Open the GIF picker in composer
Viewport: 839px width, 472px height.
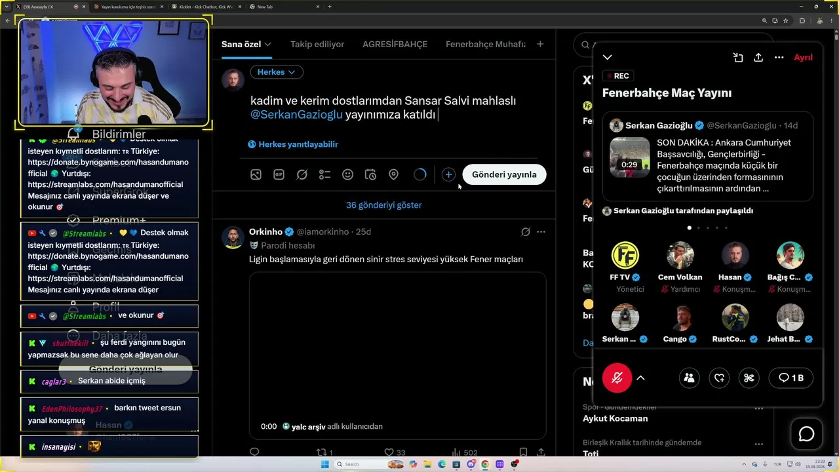click(x=279, y=174)
